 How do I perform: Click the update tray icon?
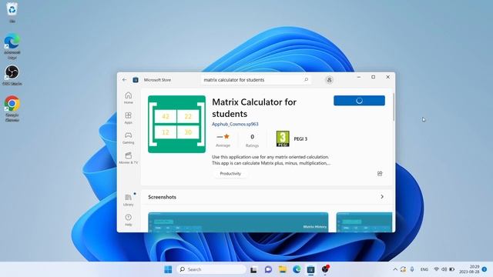[403, 269]
